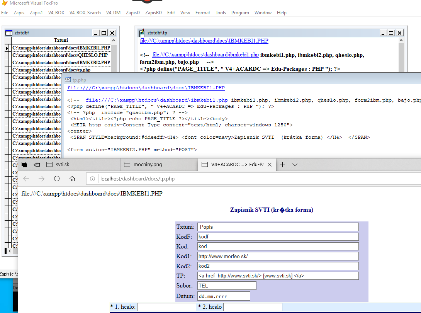421x313 pixels.
Task: Click the Kod1 field containing morfeo.sk URL
Action: coord(278,256)
